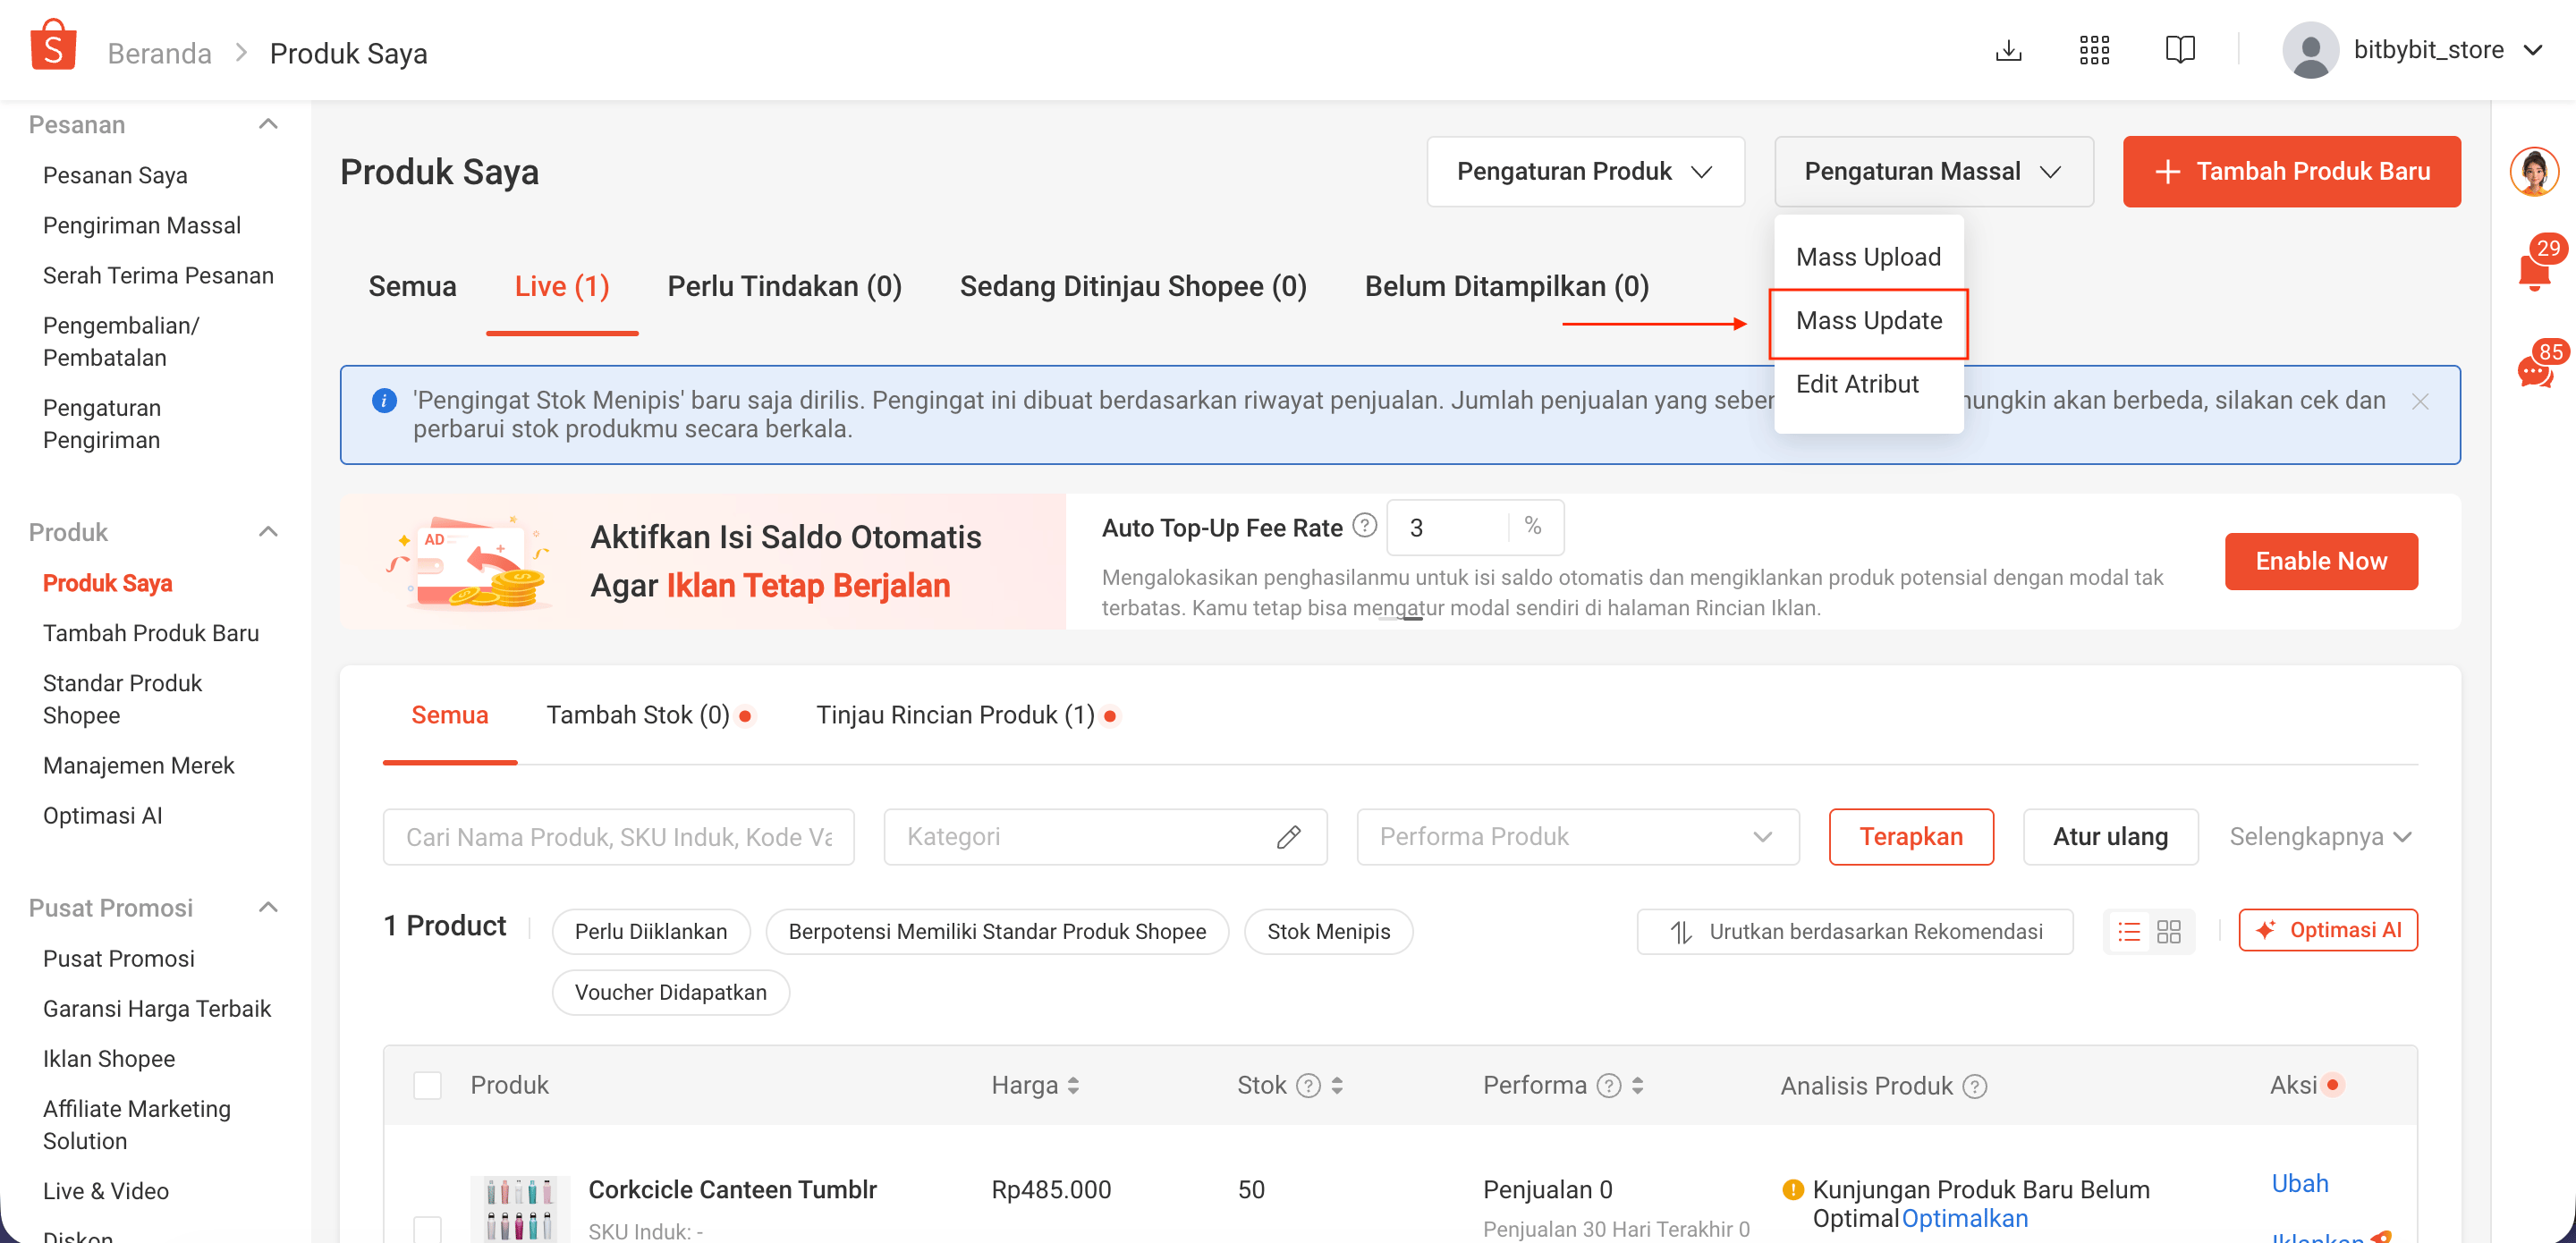Sort by Performa column arrows

[x=1637, y=1085]
